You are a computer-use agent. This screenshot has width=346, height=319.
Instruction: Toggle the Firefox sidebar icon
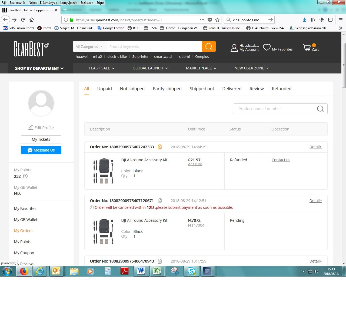(330, 20)
